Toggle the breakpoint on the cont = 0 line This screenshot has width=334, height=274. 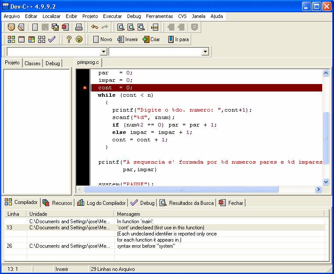85,88
